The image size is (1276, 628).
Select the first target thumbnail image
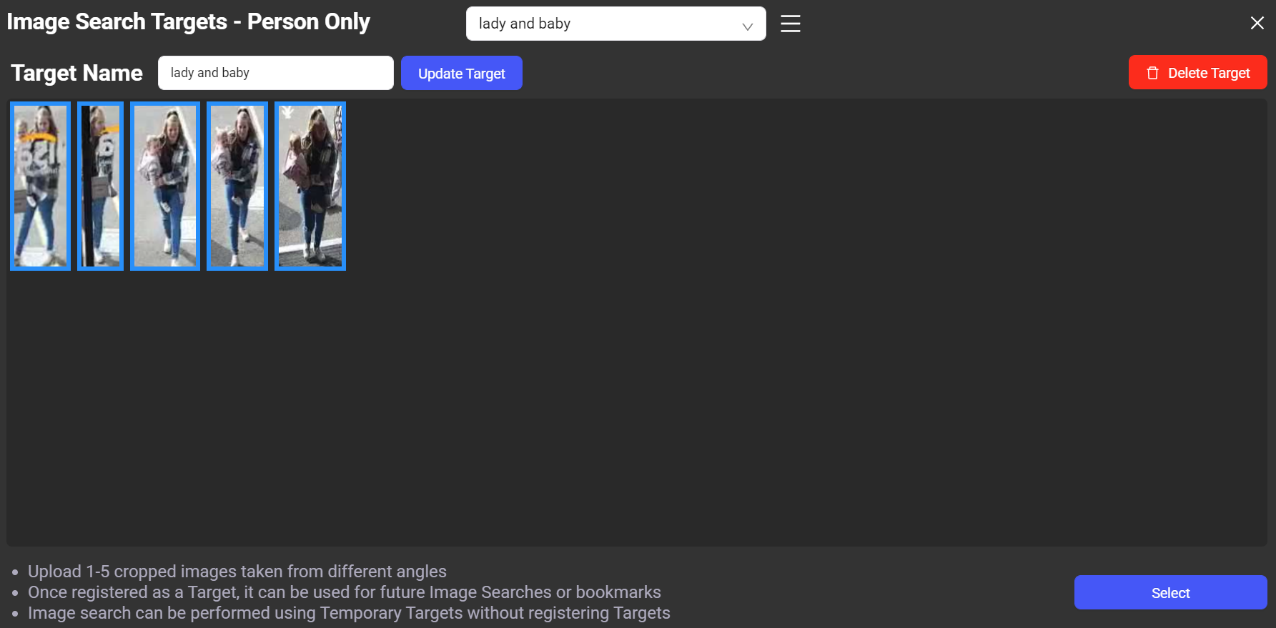click(41, 186)
